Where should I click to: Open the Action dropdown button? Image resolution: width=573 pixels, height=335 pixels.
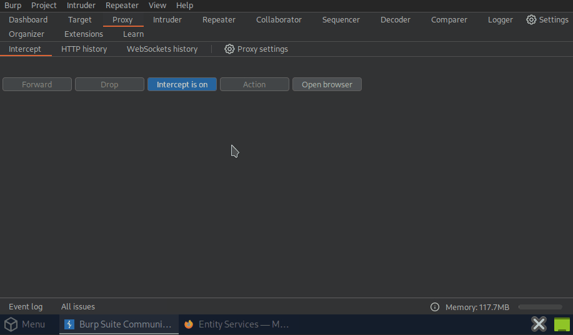(x=254, y=84)
